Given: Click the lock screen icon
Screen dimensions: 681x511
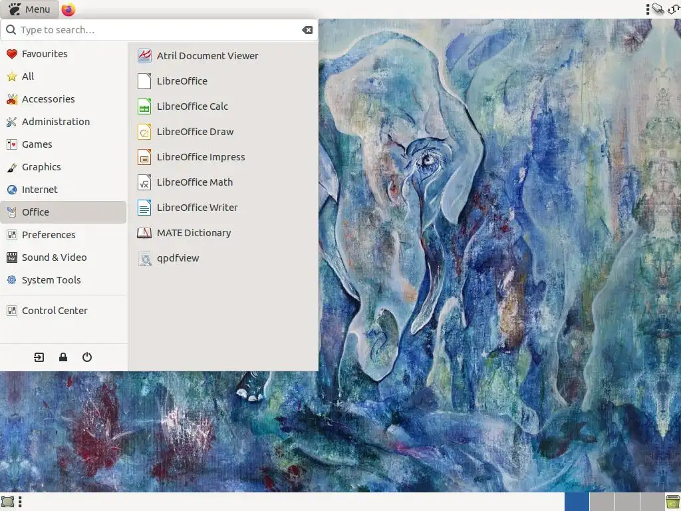Looking at the screenshot, I should click(63, 357).
